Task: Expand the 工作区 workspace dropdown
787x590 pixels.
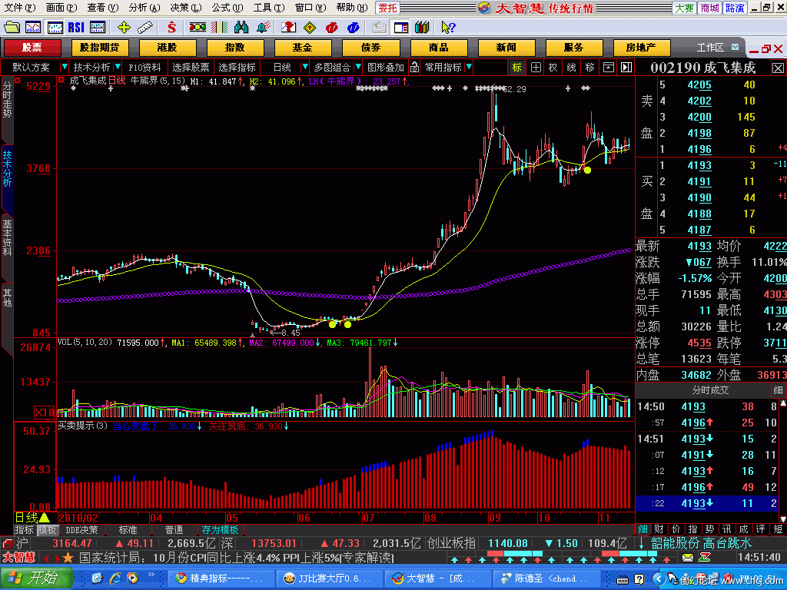Action: pyautogui.click(x=735, y=47)
